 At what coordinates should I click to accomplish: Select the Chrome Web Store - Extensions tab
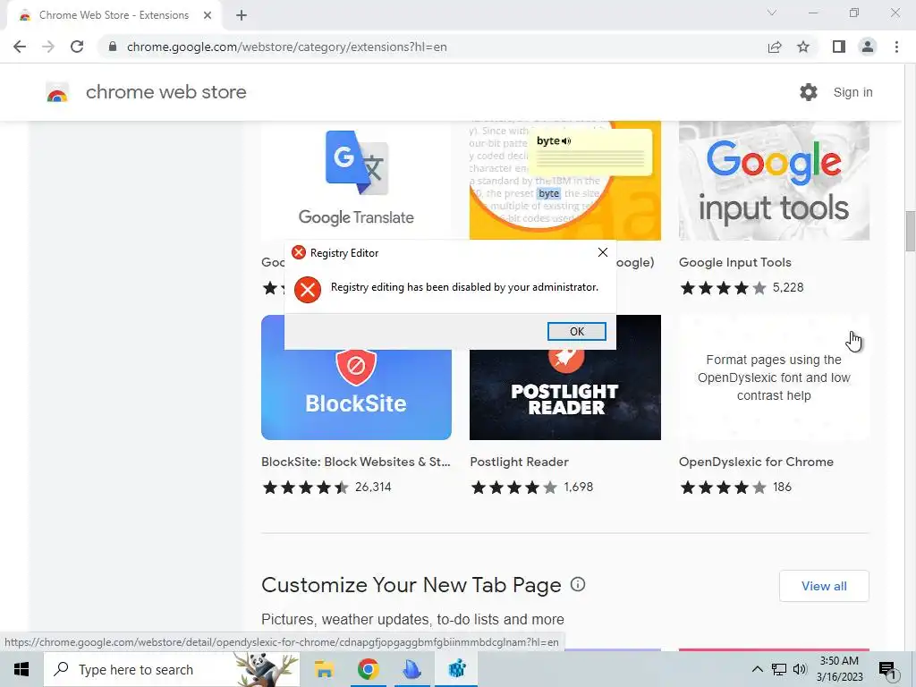[114, 15]
